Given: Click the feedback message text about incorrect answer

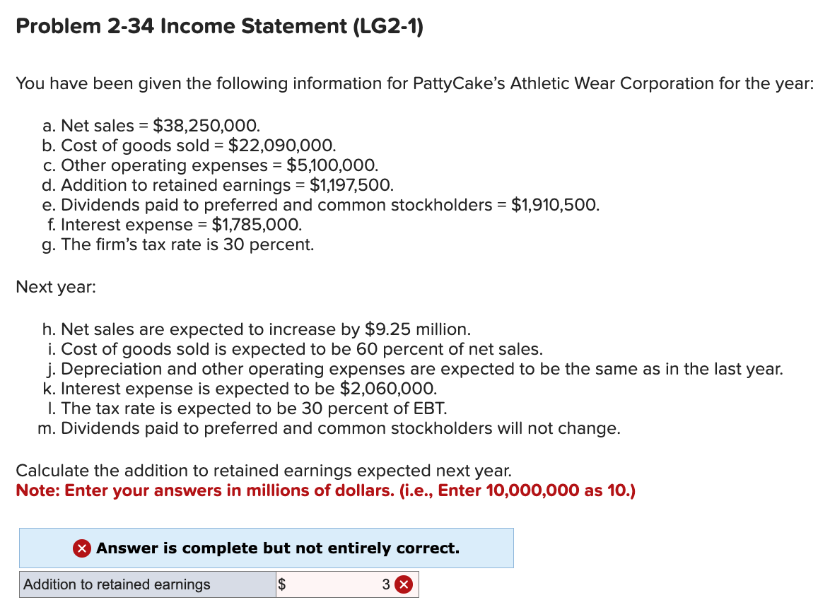Looking at the screenshot, I should (278, 548).
